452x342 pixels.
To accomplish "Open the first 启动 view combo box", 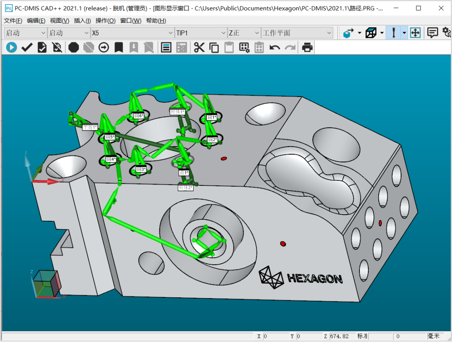I will (26, 33).
